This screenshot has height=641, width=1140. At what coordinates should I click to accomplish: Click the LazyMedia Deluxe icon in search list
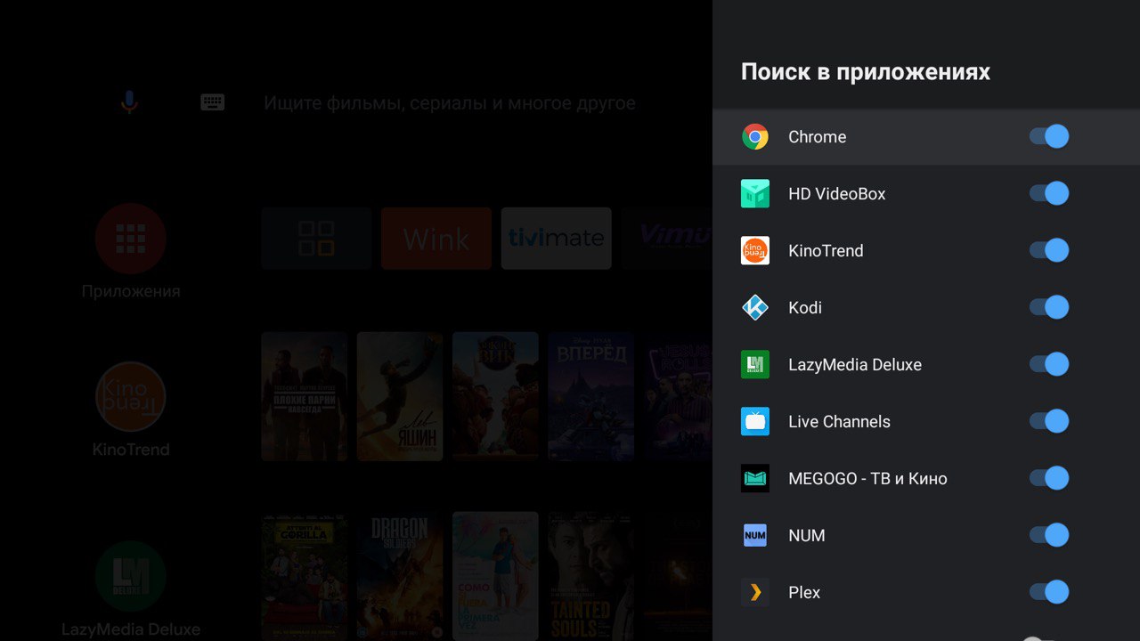(755, 365)
